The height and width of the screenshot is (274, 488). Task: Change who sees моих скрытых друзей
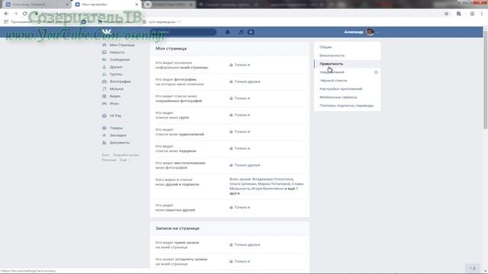(x=240, y=207)
